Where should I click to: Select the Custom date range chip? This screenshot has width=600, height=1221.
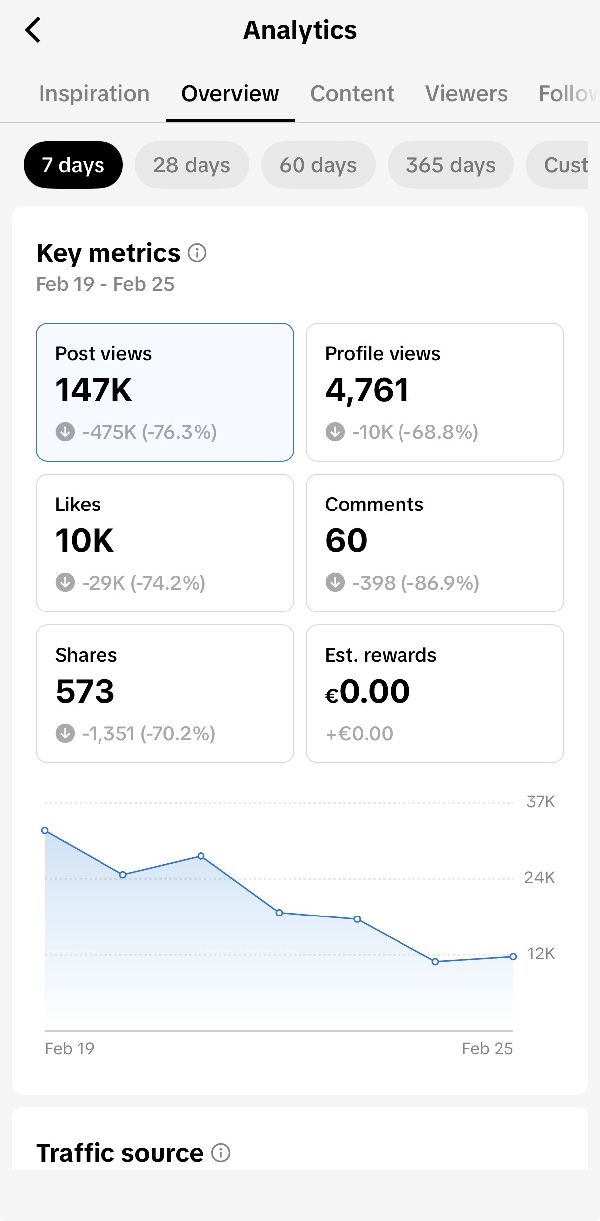click(x=562, y=165)
